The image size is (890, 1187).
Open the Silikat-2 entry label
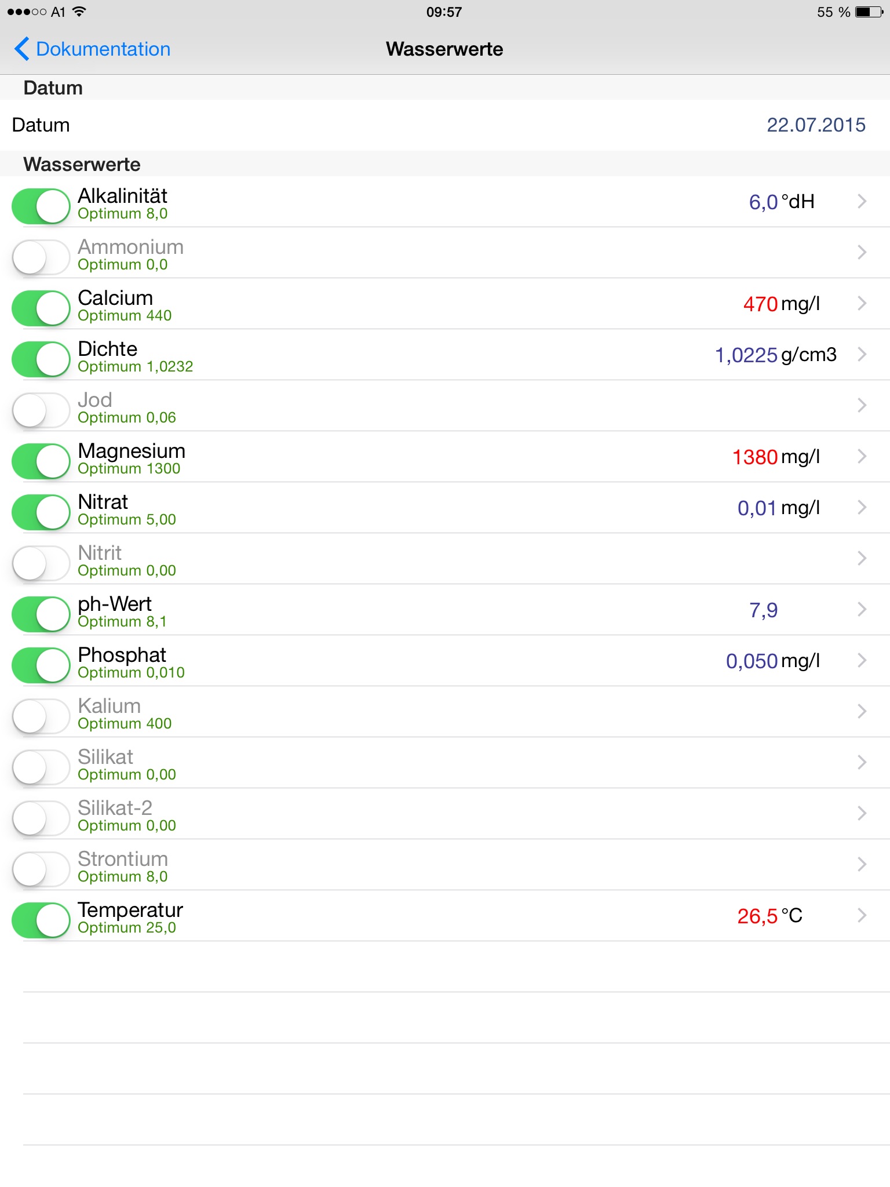[x=115, y=808]
